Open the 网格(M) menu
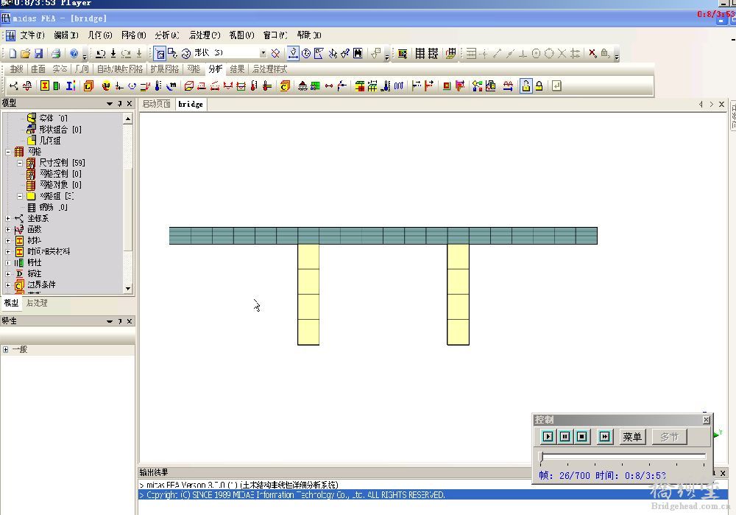Screen dimensions: 736x515 tap(133, 35)
